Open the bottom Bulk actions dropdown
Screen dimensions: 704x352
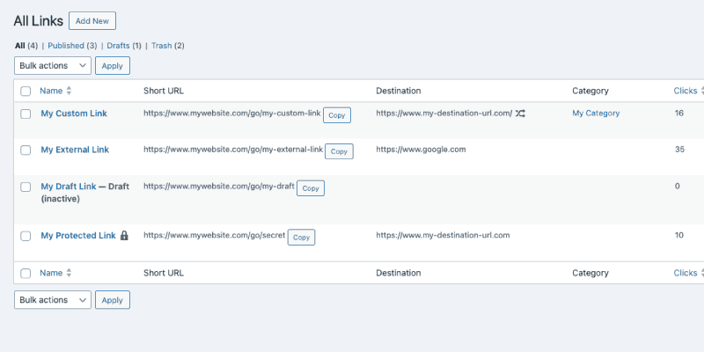53,300
